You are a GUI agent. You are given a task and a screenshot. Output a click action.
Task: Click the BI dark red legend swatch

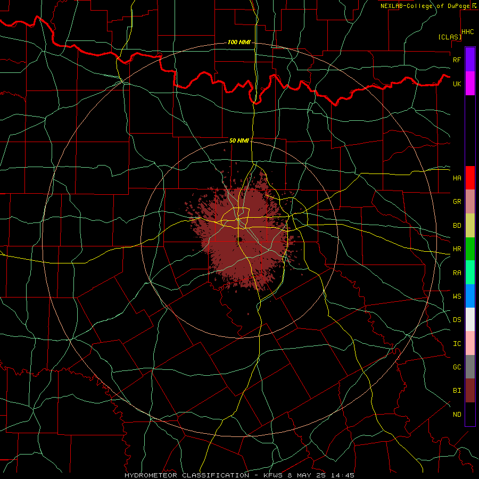coord(470,391)
